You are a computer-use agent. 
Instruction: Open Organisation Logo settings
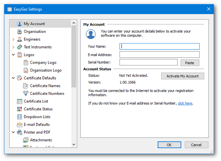pyautogui.click(x=46, y=70)
